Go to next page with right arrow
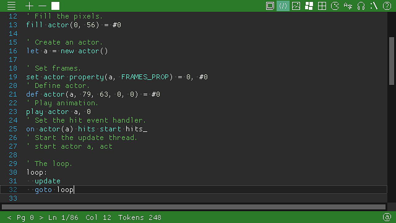Screen dimensions: 396x223 coord(41,217)
